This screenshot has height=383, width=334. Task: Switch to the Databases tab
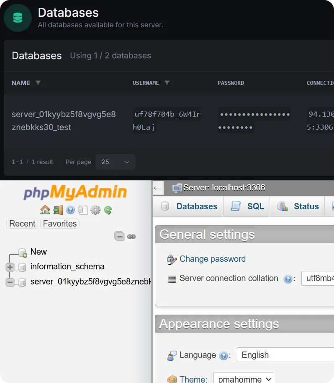click(189, 206)
